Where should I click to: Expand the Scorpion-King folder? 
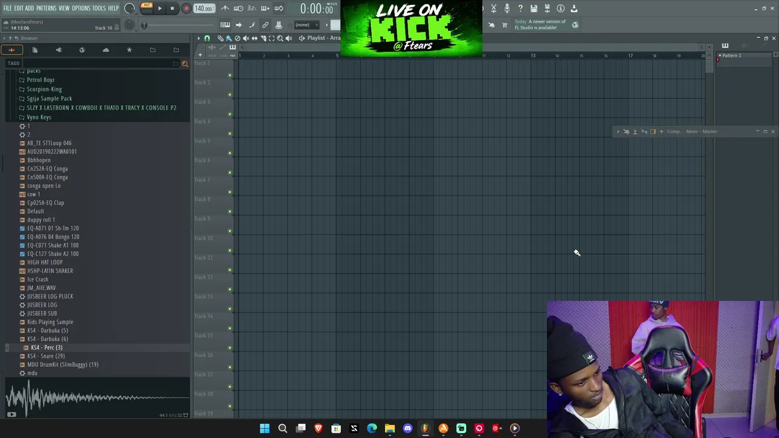pos(44,89)
